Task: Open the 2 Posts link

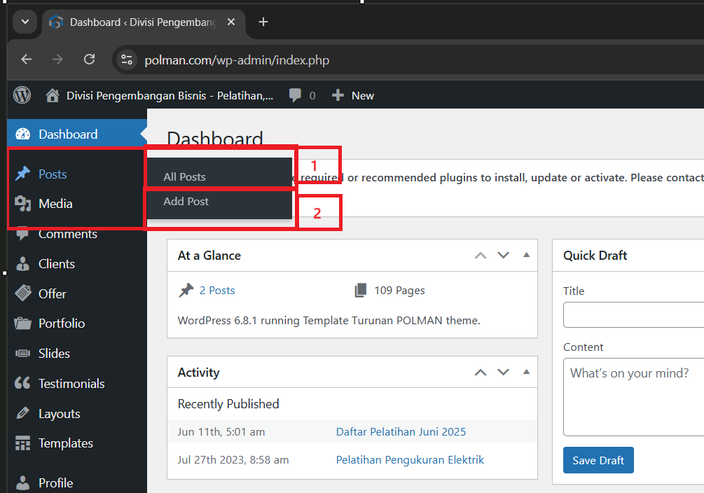Action: pos(217,291)
